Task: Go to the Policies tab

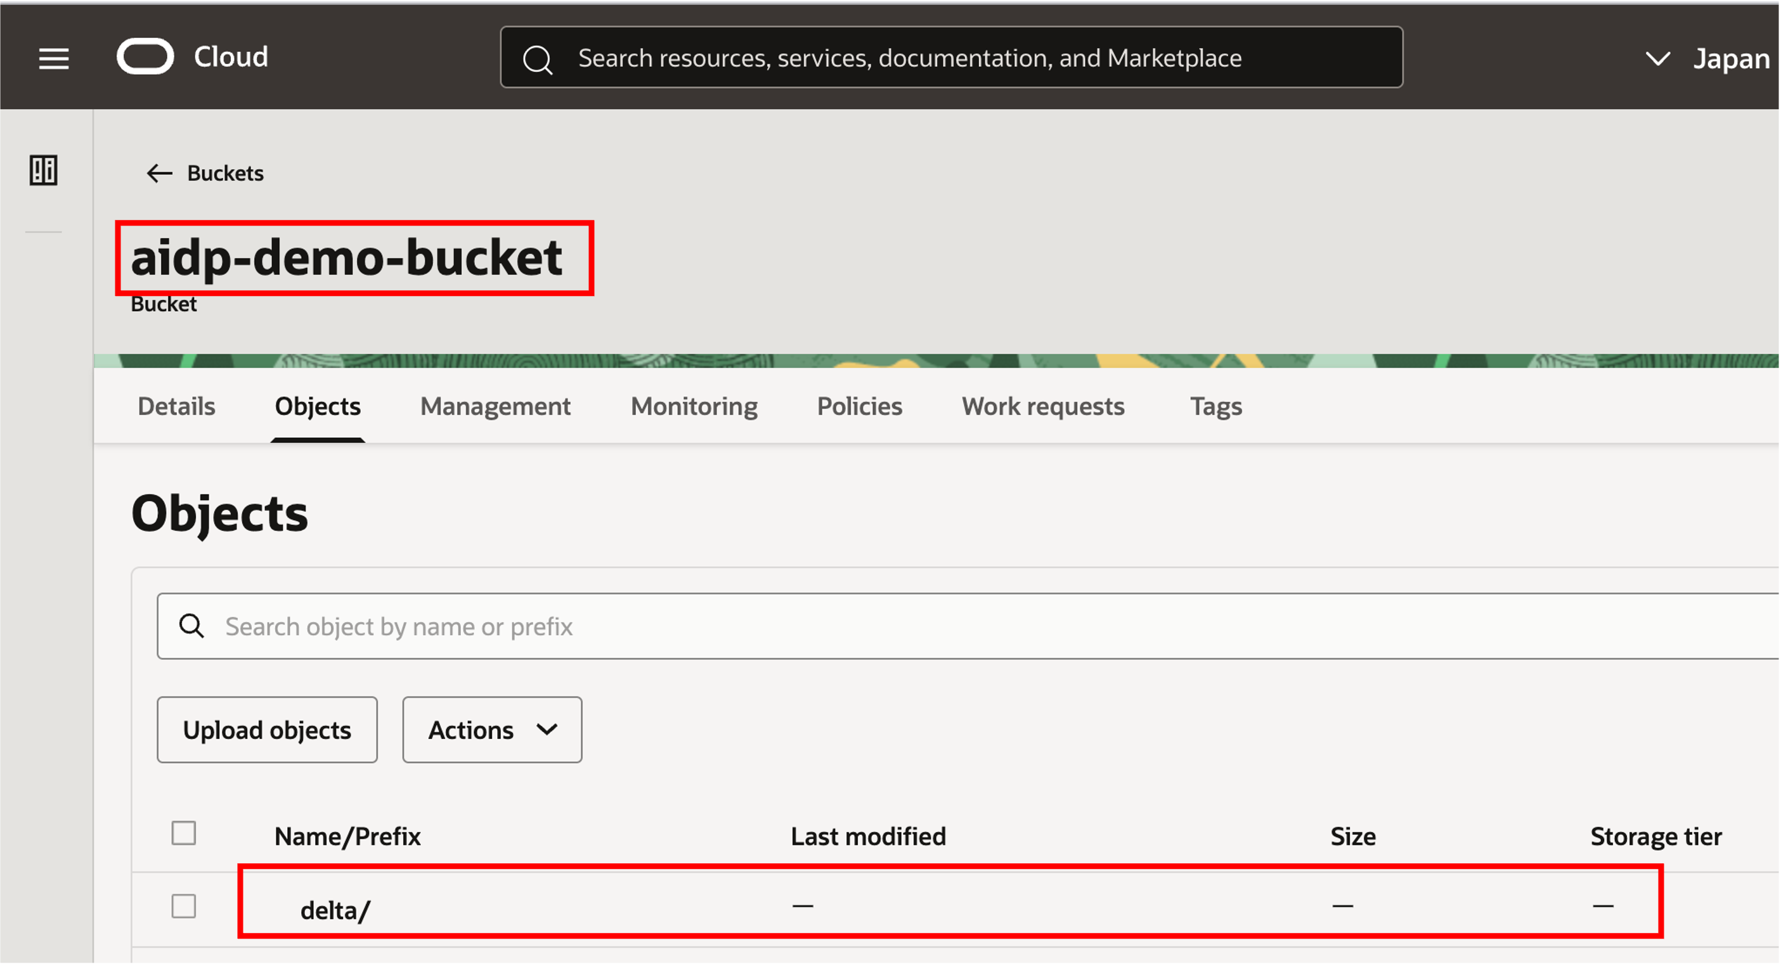Action: pyautogui.click(x=859, y=406)
